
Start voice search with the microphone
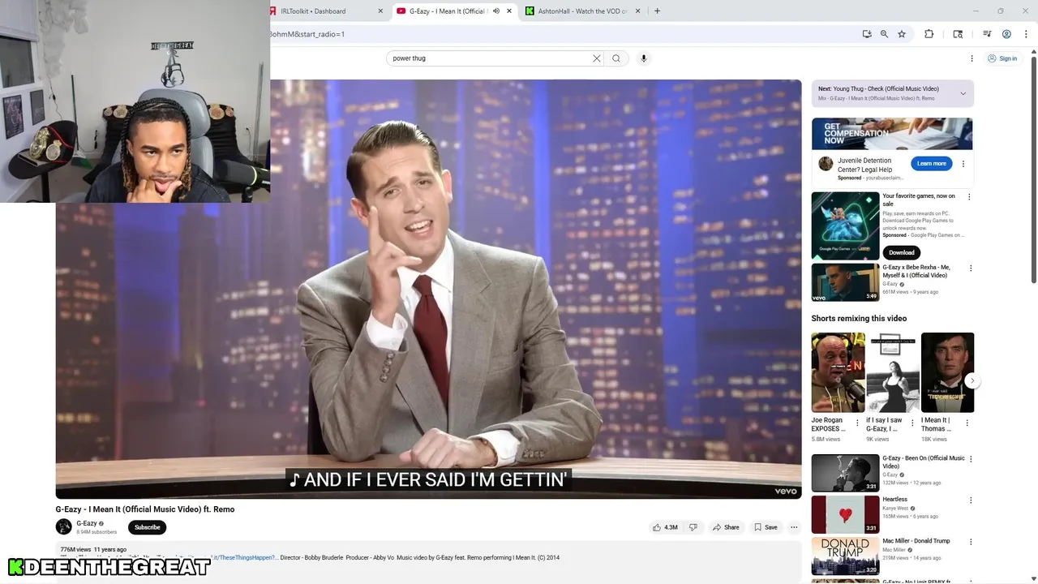(644, 58)
